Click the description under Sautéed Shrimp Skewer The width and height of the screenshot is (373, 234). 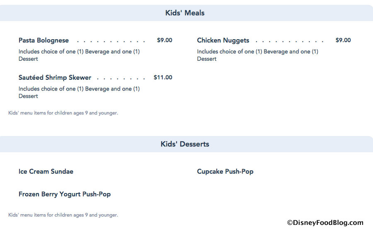tap(79, 92)
